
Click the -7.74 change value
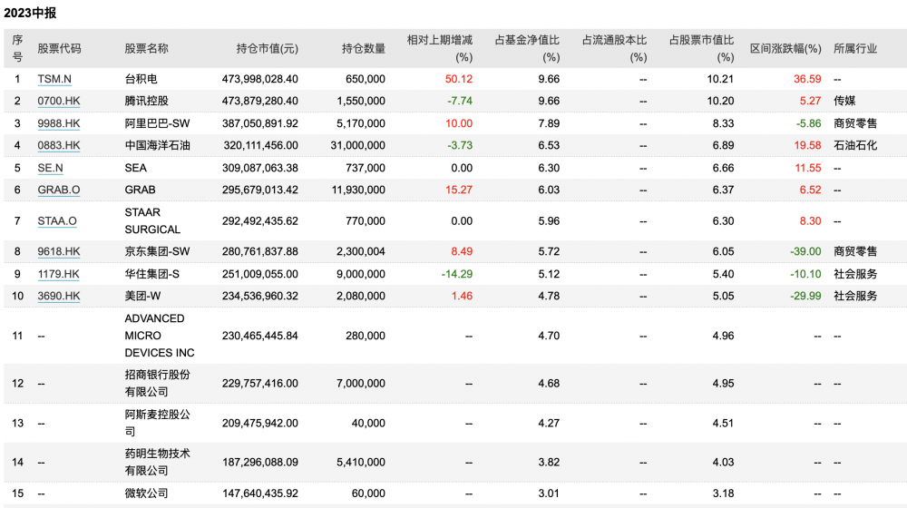[x=460, y=101]
